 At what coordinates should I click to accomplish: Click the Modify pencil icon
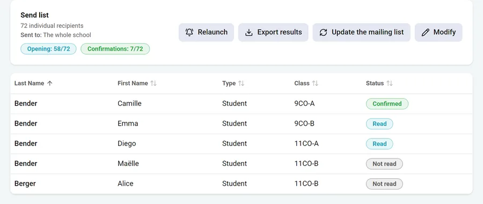[x=426, y=32]
